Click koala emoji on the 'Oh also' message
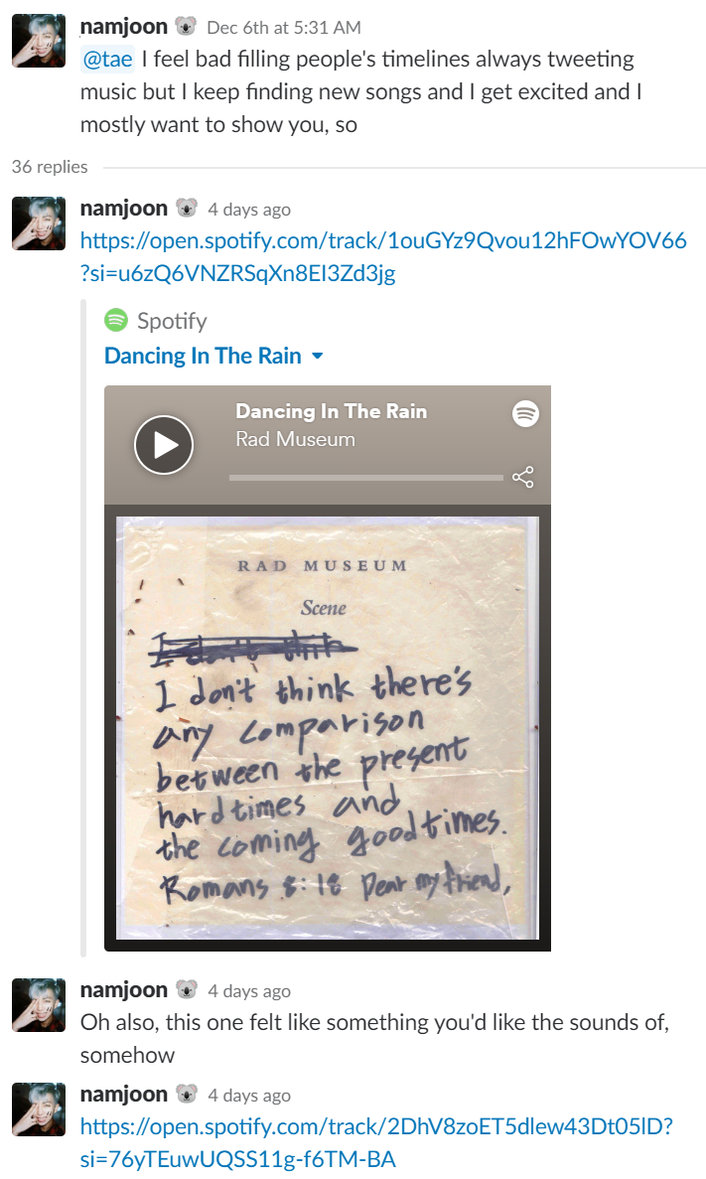The width and height of the screenshot is (706, 1179). click(187, 989)
